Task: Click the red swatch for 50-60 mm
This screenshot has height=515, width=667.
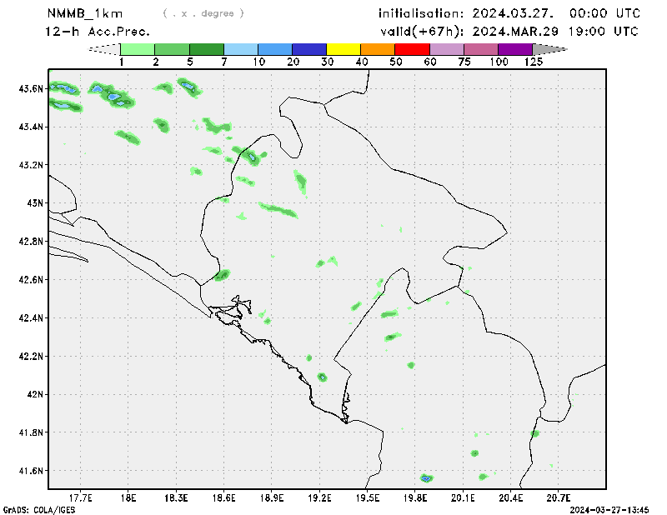Action: 413,49
